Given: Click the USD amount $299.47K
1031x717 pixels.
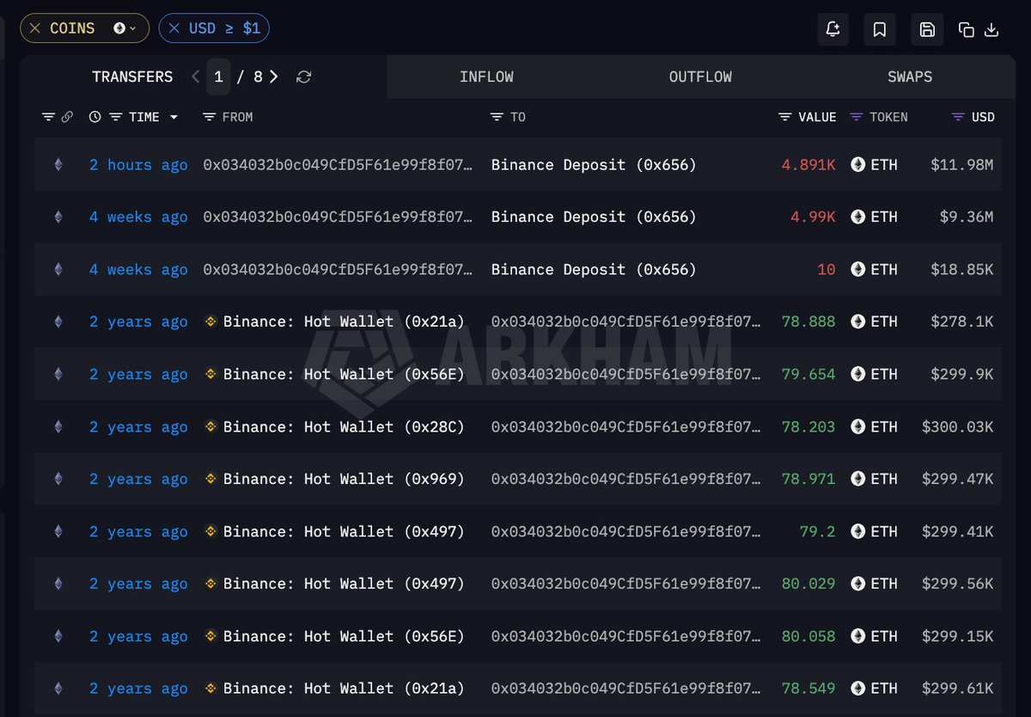Looking at the screenshot, I should point(957,479).
